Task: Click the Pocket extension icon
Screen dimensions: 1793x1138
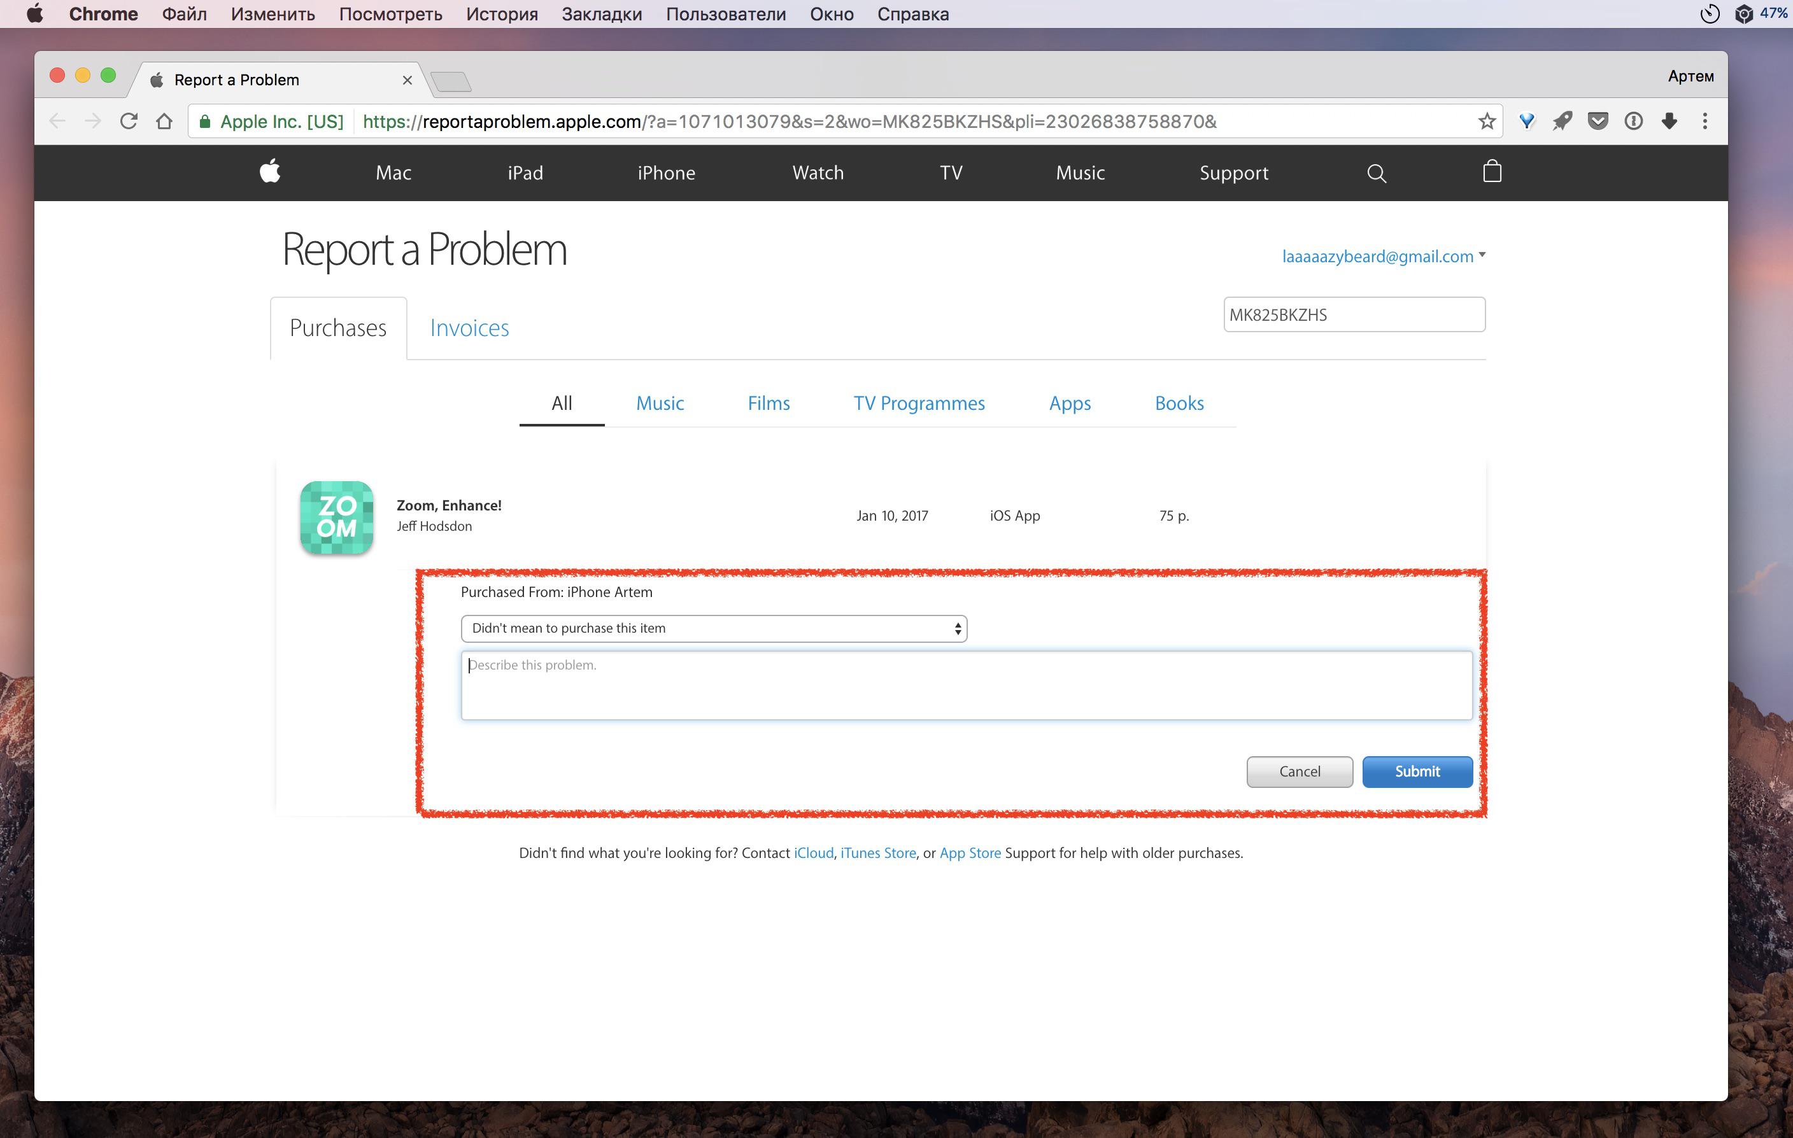Action: tap(1598, 122)
